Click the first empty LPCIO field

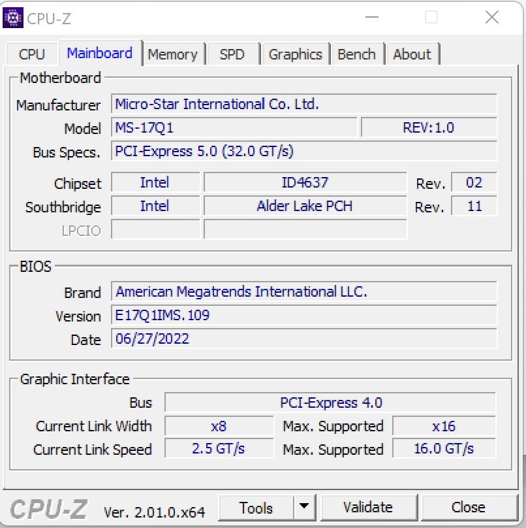(155, 229)
